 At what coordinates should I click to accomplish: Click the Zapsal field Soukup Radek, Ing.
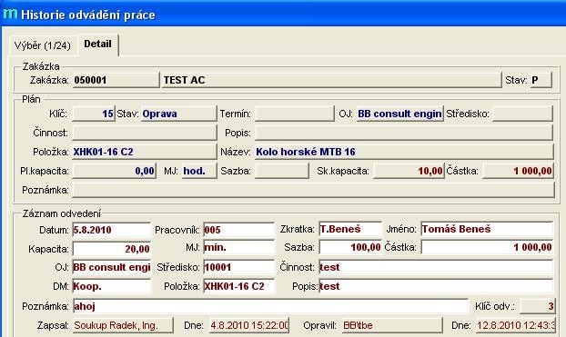(x=123, y=325)
